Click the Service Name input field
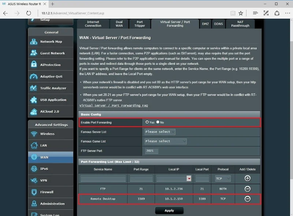The width and height of the screenshot is (293, 216). (x=103, y=178)
